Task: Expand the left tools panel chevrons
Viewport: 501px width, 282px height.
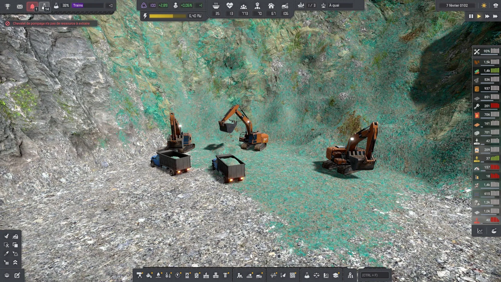Action: [x=15, y=262]
